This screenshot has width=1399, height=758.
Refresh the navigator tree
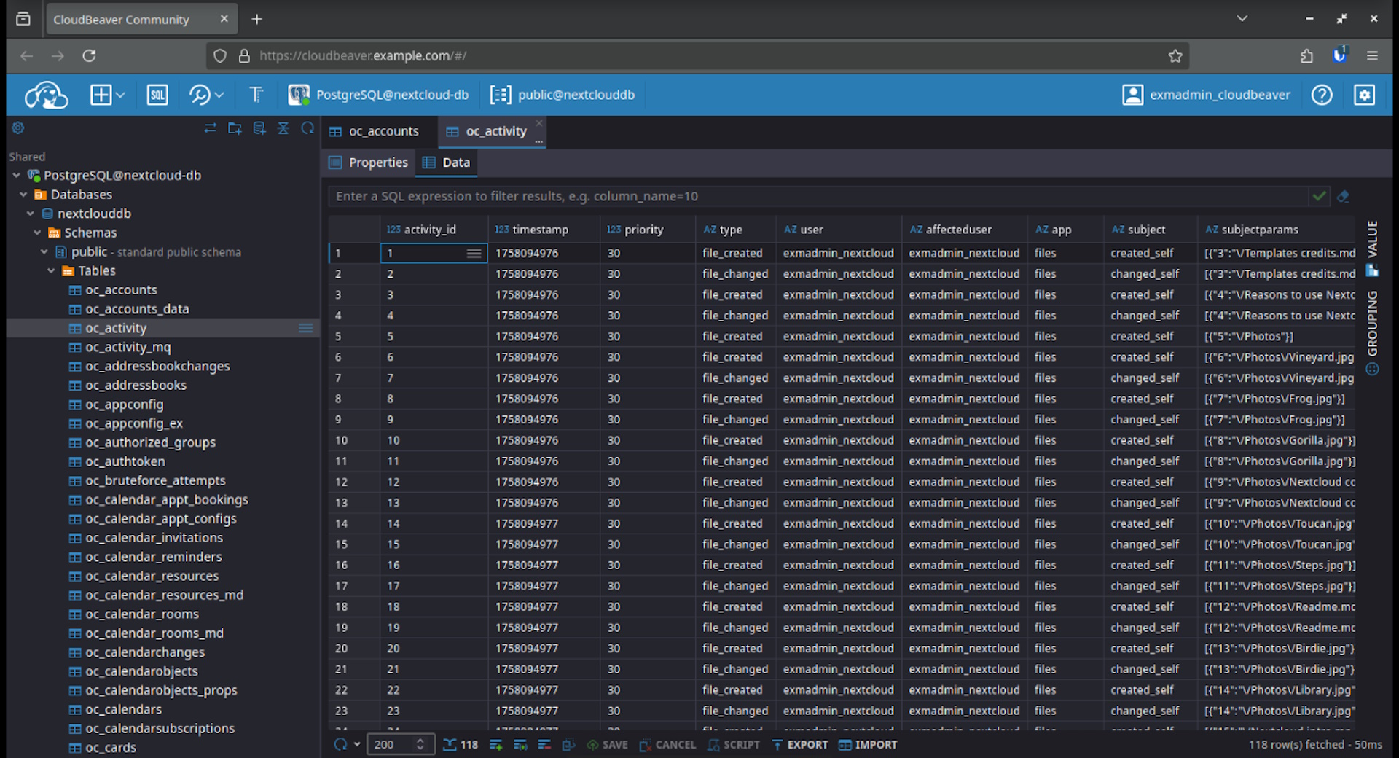307,128
